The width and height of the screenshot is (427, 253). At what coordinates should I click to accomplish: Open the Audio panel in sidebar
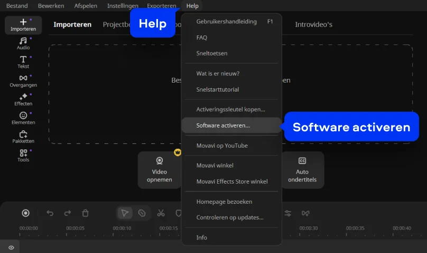click(23, 43)
